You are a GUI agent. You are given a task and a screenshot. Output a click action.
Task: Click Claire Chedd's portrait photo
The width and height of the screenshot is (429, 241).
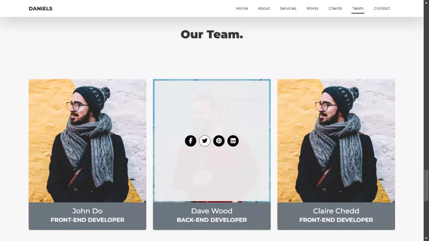click(x=336, y=141)
